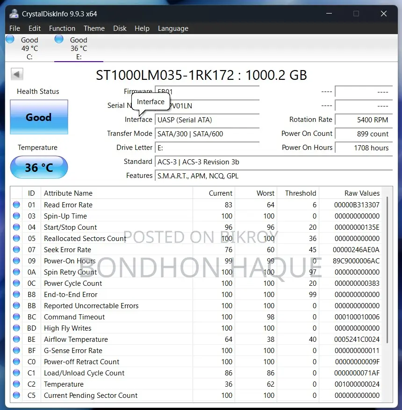Click the Interface field UASP (Serial ATA)
Viewport: 402px width, 410px height.
click(207, 120)
